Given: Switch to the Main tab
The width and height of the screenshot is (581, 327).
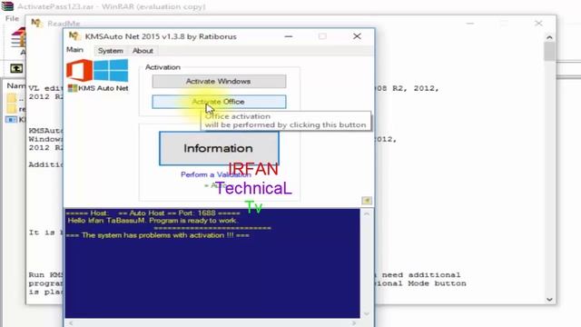Looking at the screenshot, I should [x=74, y=50].
